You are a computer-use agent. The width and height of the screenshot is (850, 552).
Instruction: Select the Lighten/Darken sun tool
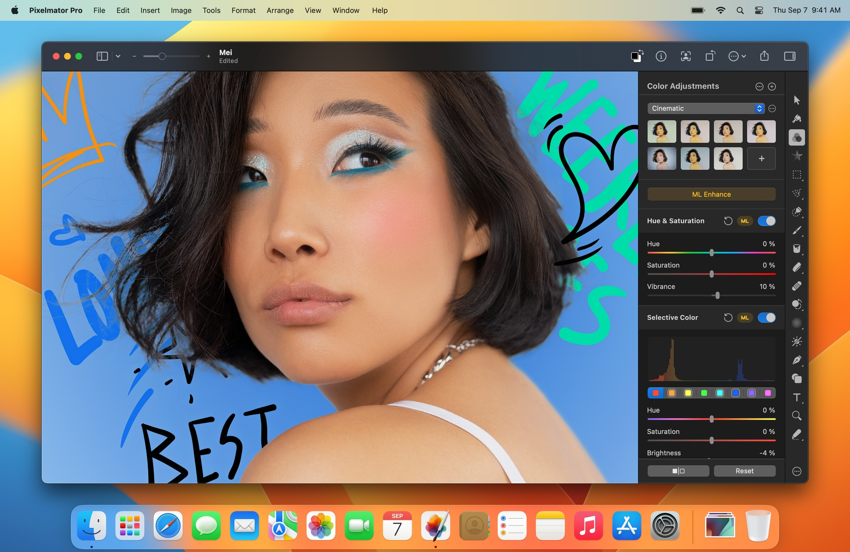pos(797,342)
